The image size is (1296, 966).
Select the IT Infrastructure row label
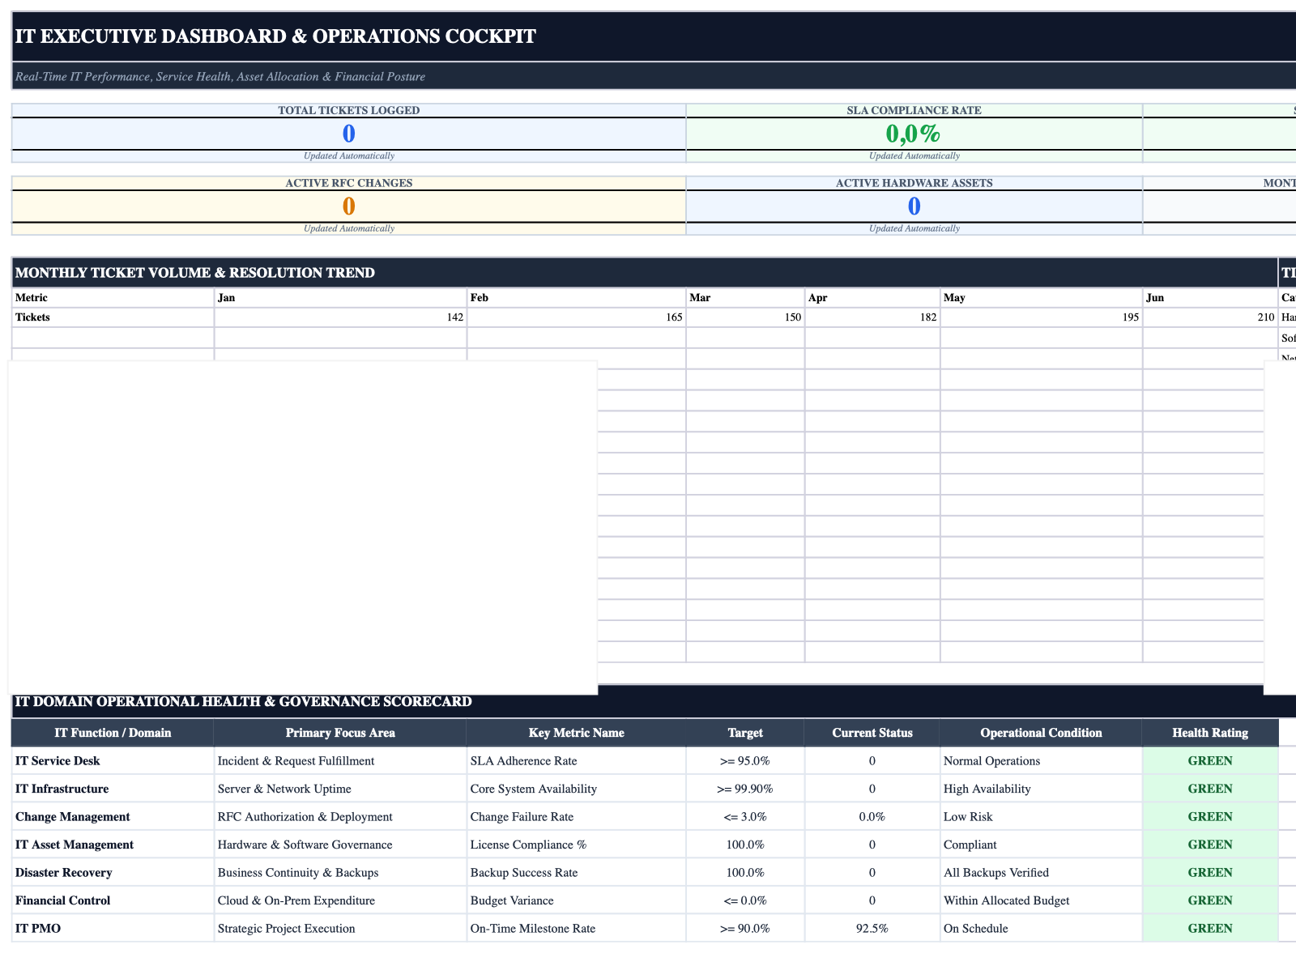click(113, 789)
